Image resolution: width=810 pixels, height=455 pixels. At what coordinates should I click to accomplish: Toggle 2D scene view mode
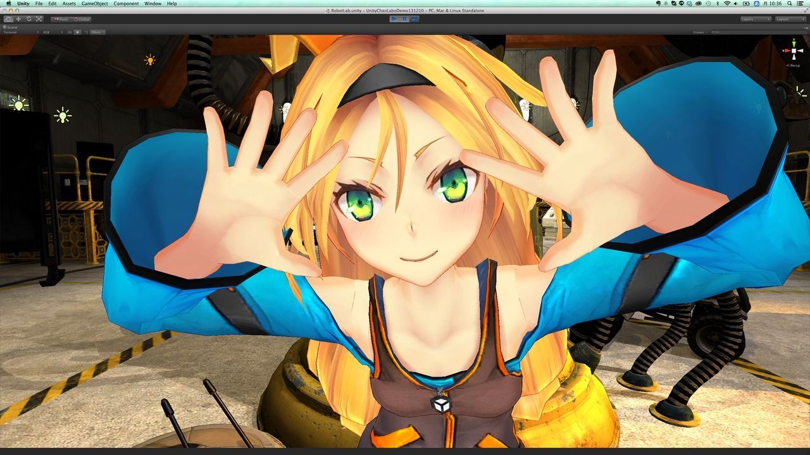click(x=70, y=32)
